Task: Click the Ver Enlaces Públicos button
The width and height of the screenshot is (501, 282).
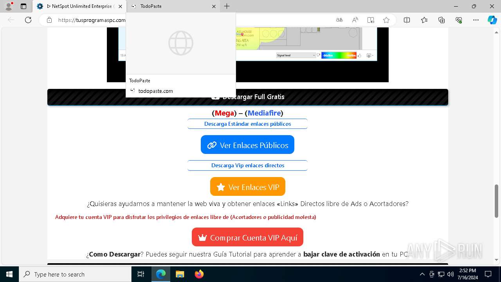Action: pyautogui.click(x=247, y=145)
